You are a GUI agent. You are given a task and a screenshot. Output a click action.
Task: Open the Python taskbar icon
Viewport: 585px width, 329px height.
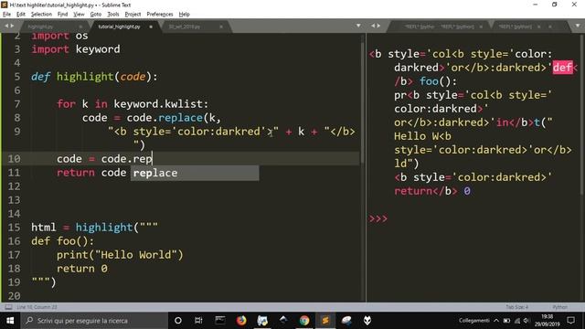pyautogui.click(x=262, y=321)
